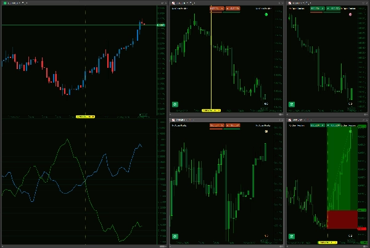Select the green take-profit zone on the bottom-right chart

(342, 168)
